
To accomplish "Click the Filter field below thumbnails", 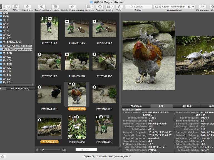I will (86, 150).
